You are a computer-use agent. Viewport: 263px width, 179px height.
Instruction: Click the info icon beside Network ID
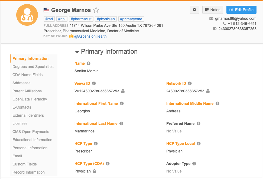[190, 83]
